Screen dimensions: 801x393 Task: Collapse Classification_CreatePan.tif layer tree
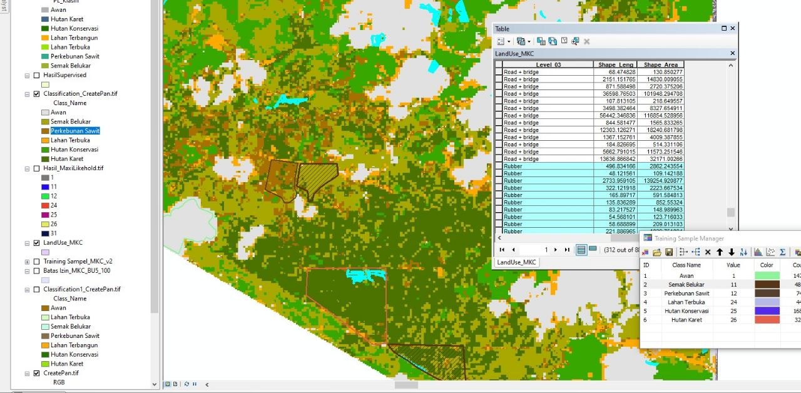[x=27, y=94]
